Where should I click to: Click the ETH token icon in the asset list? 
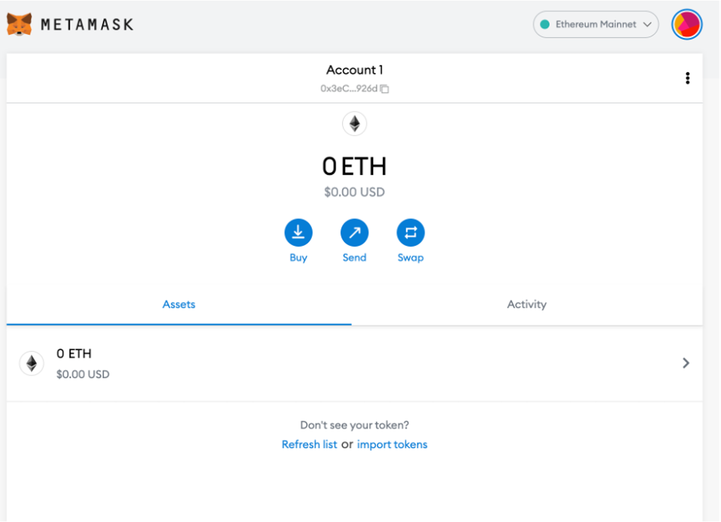[x=32, y=363]
